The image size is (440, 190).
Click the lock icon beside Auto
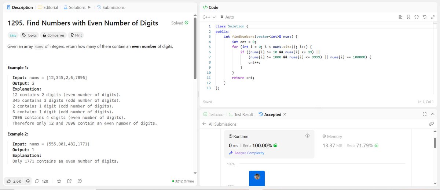pyautogui.click(x=221, y=17)
